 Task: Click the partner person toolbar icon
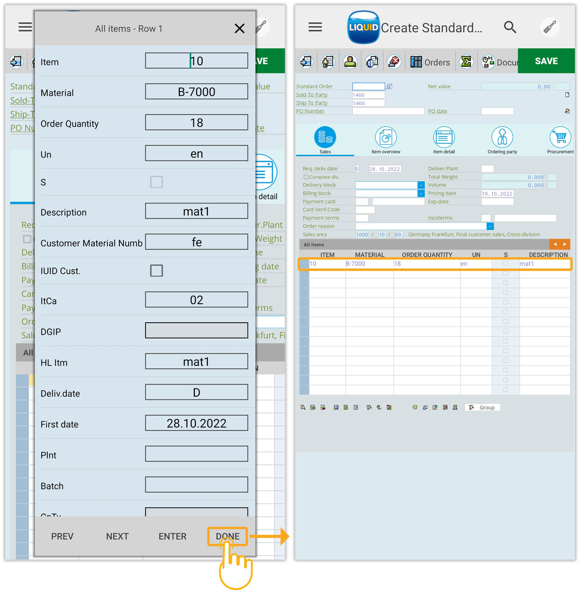coord(350,62)
